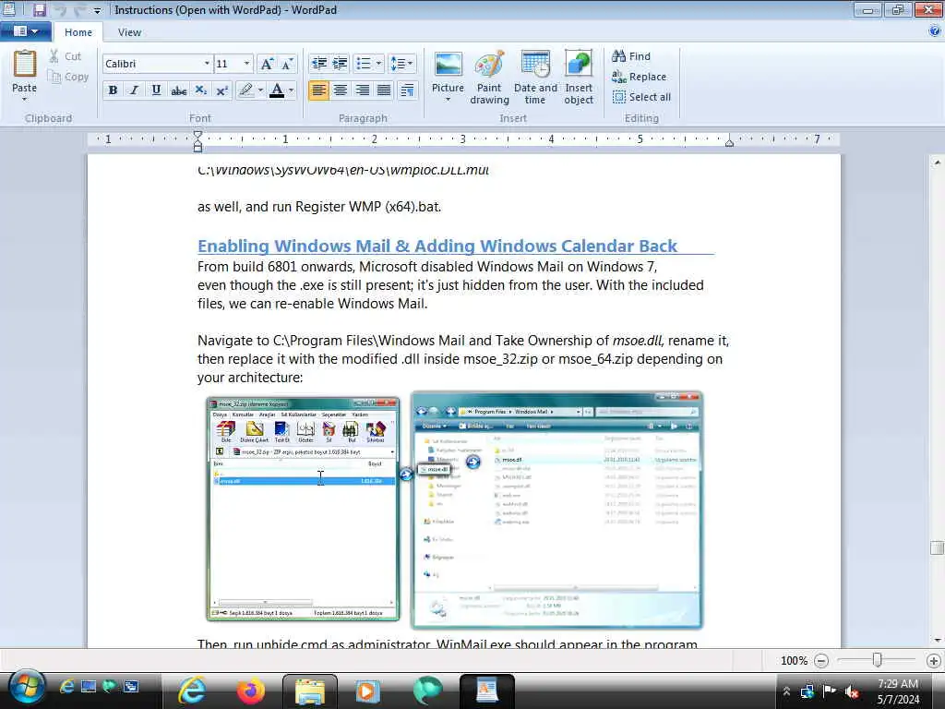The image size is (945, 709).
Task: Center the text alignment
Action: 341,90
